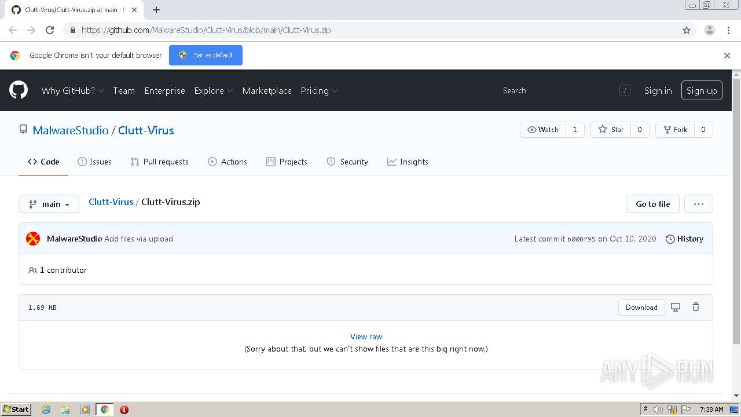Expand the Explore dropdown
Image resolution: width=741 pixels, height=417 pixels.
[x=214, y=90]
